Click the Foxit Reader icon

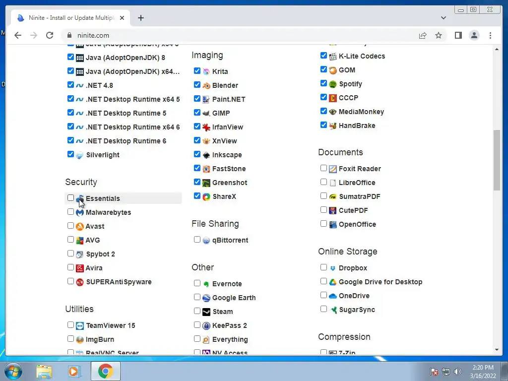click(333, 169)
